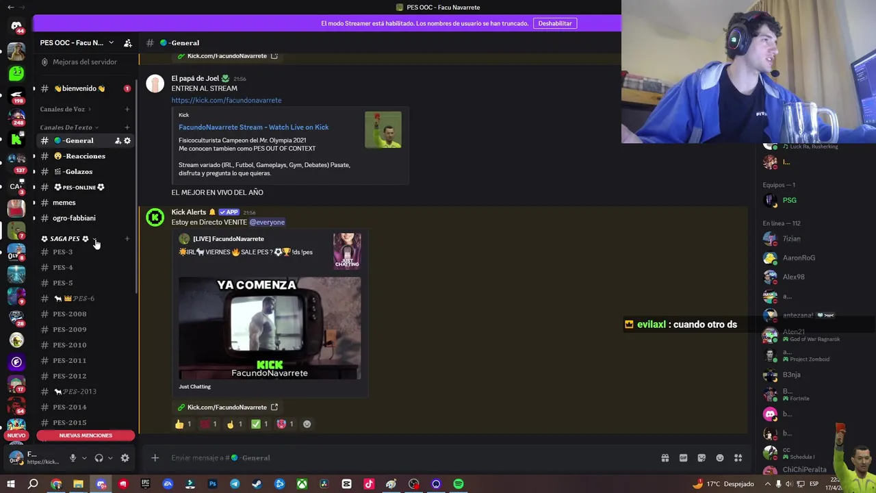Click add reaction smiley under Kick Alerts message
Image resolution: width=876 pixels, height=493 pixels.
point(307,424)
